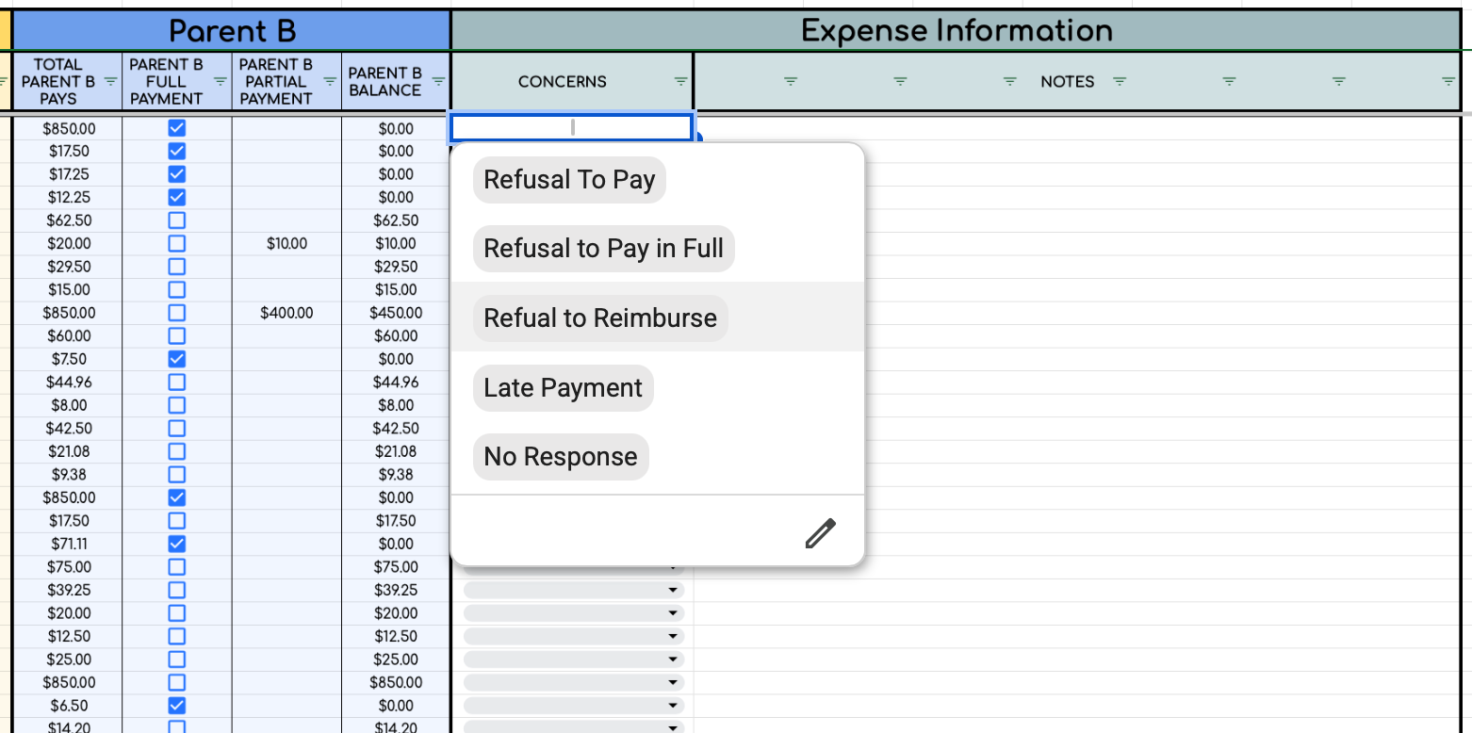Choose 'Refusal To Pay' option
This screenshot has width=1472, height=733.
point(569,180)
